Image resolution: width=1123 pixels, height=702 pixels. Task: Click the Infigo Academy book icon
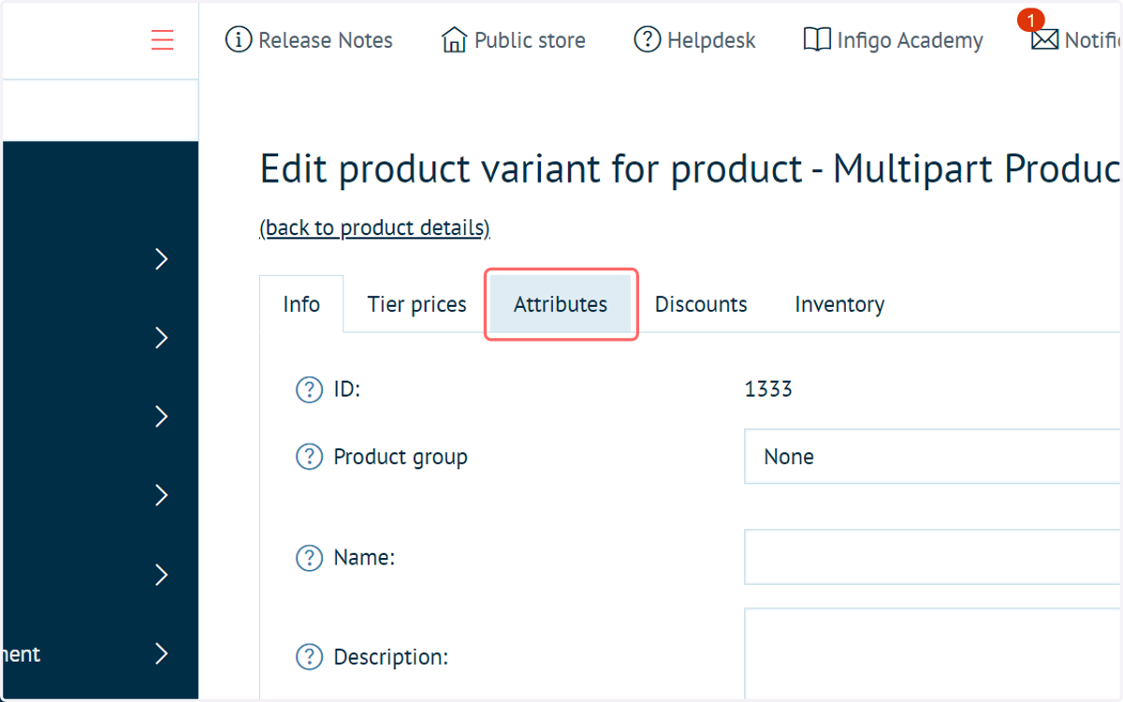(817, 40)
